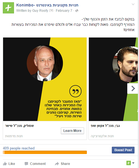Click the quotation mark circle in the yellow card

pyautogui.click(x=75, y=91)
